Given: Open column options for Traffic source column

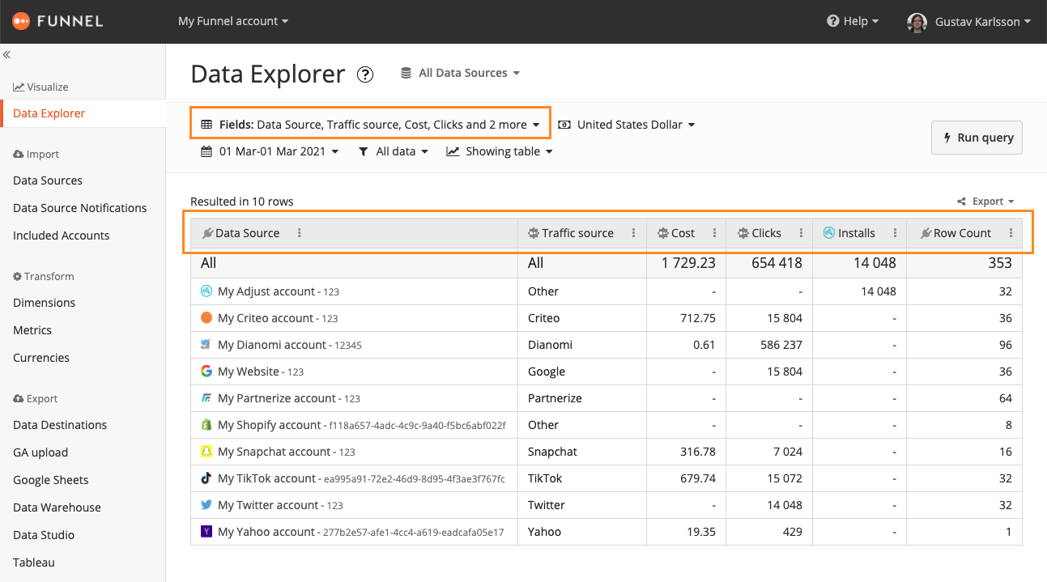Looking at the screenshot, I should (633, 233).
